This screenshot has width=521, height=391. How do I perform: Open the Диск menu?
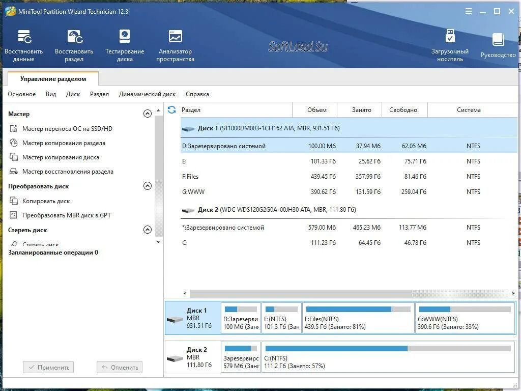point(73,94)
